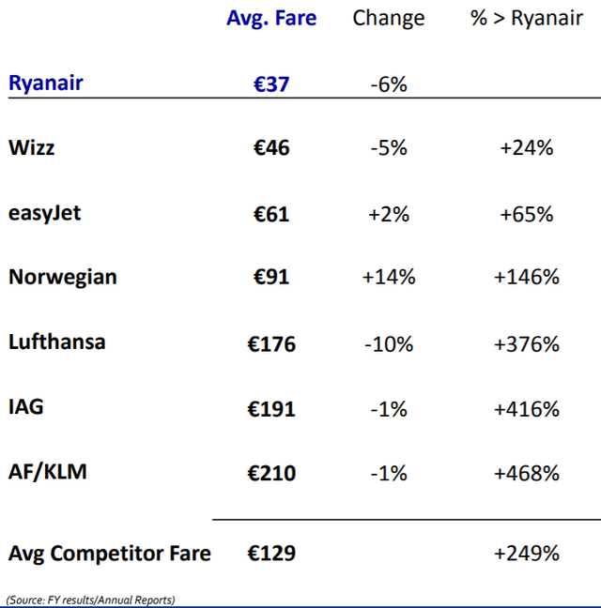Viewport: 601px width, 608px height.
Task: Select Norwegian's +14% change value
Action: coord(389,277)
